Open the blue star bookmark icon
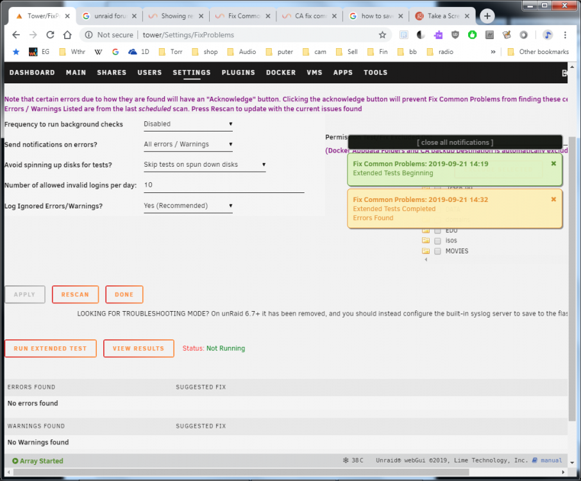This screenshot has height=481, width=581. point(16,52)
